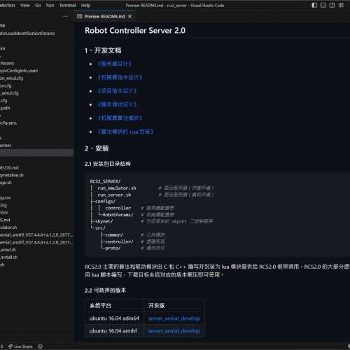
Task: Open the Terminal menu
Action: pos(67,5)
